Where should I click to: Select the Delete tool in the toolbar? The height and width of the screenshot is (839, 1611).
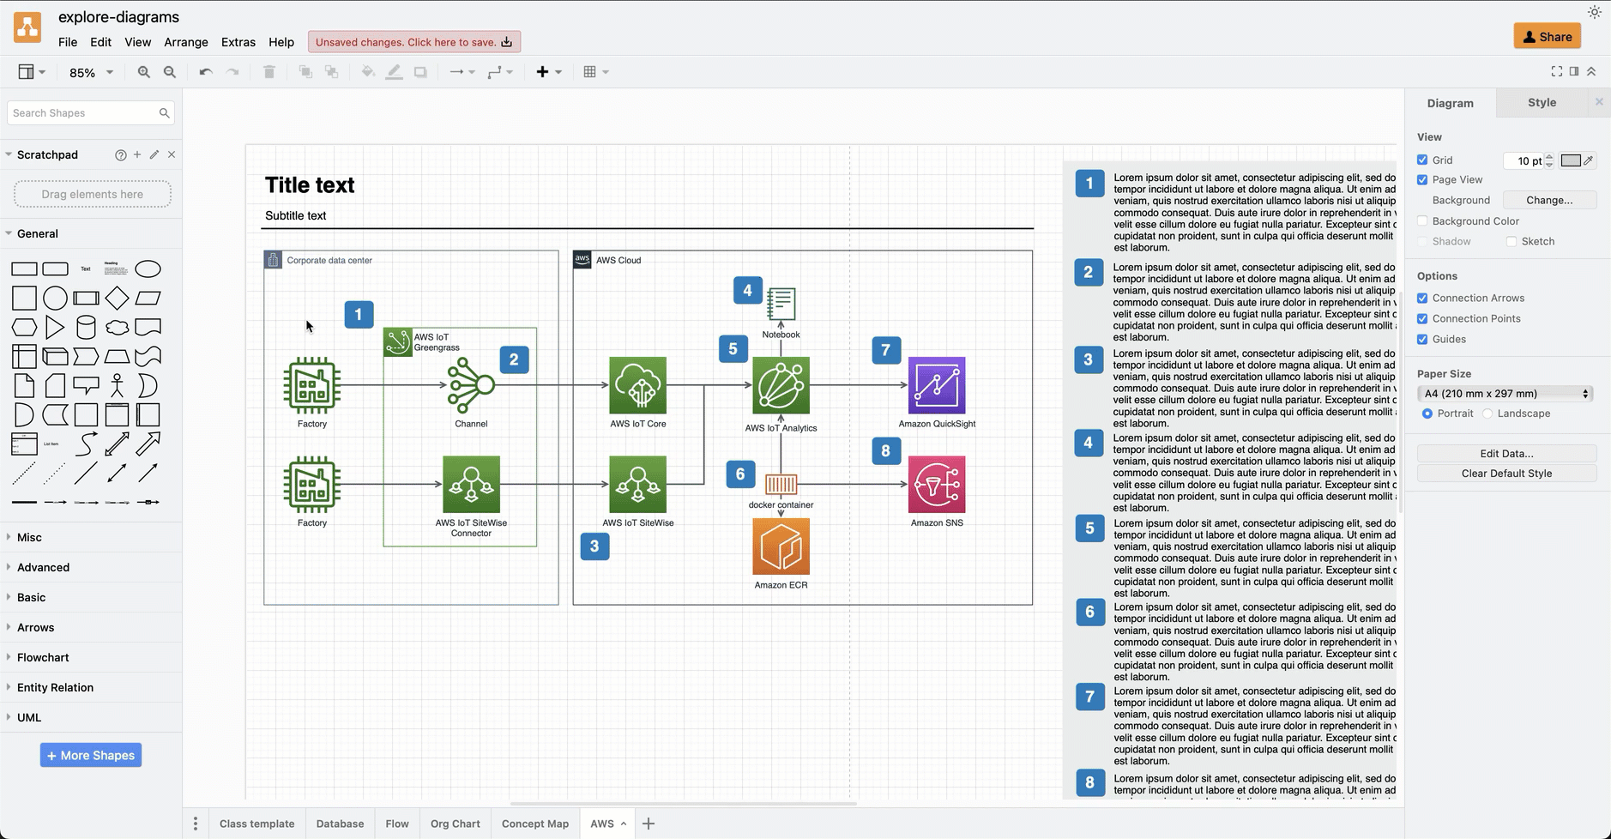[x=268, y=72]
